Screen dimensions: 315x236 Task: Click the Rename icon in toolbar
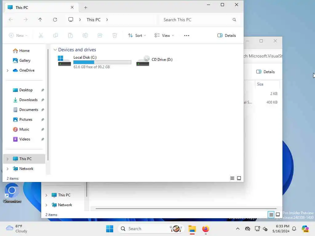pos(85,36)
